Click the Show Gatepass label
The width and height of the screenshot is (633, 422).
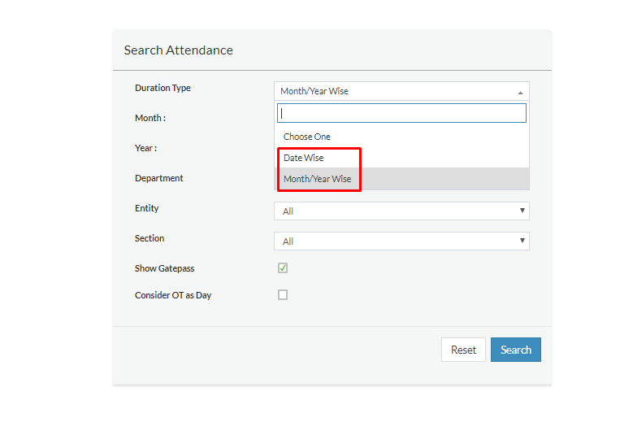tap(164, 268)
